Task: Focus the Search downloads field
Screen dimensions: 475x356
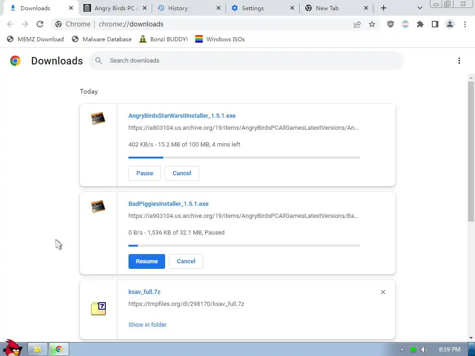Action: pyautogui.click(x=247, y=61)
